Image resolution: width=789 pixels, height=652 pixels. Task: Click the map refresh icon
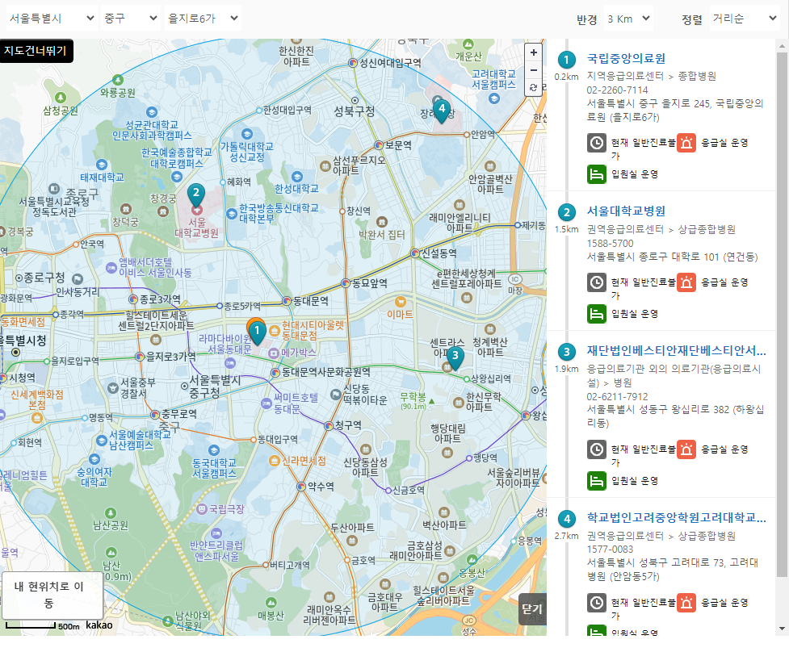pyautogui.click(x=533, y=87)
